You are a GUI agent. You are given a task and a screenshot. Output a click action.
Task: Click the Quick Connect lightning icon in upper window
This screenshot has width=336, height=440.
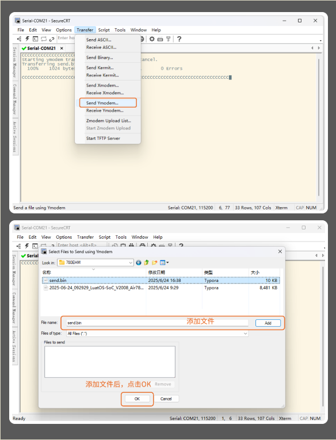[x=27, y=39]
